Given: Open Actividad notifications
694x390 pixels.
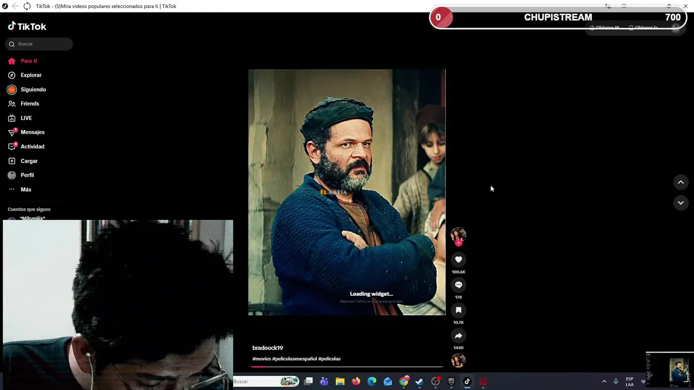Looking at the screenshot, I should (27, 146).
